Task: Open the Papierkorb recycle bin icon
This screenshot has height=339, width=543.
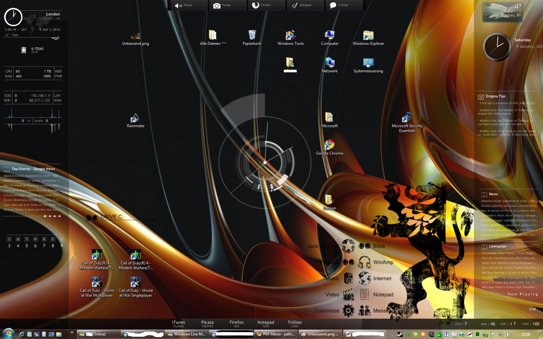Action: 252,37
